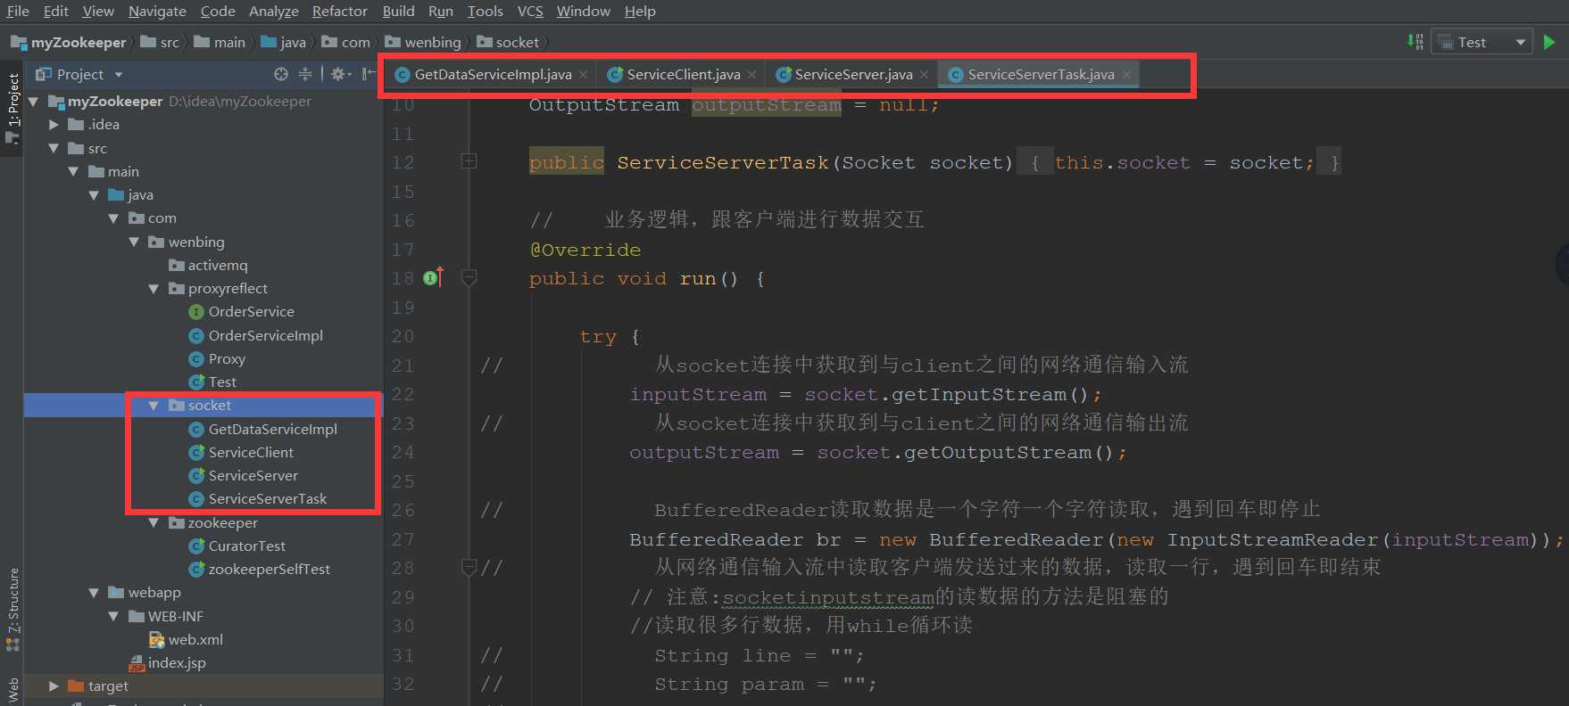
Task: Close the ServiceServerTask.java tab
Action: click(1126, 75)
